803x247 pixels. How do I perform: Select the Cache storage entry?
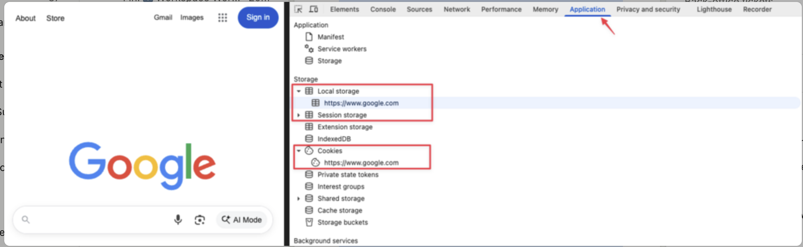coord(340,211)
